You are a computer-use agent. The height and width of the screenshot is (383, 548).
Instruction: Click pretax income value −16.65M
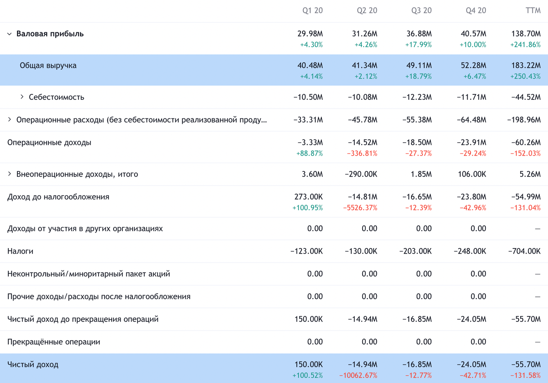point(417,197)
